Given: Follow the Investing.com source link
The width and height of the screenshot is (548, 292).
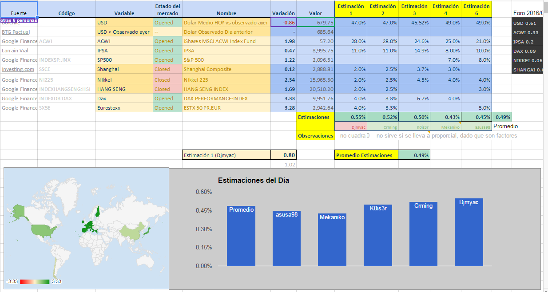Looking at the screenshot, I should [18, 69].
